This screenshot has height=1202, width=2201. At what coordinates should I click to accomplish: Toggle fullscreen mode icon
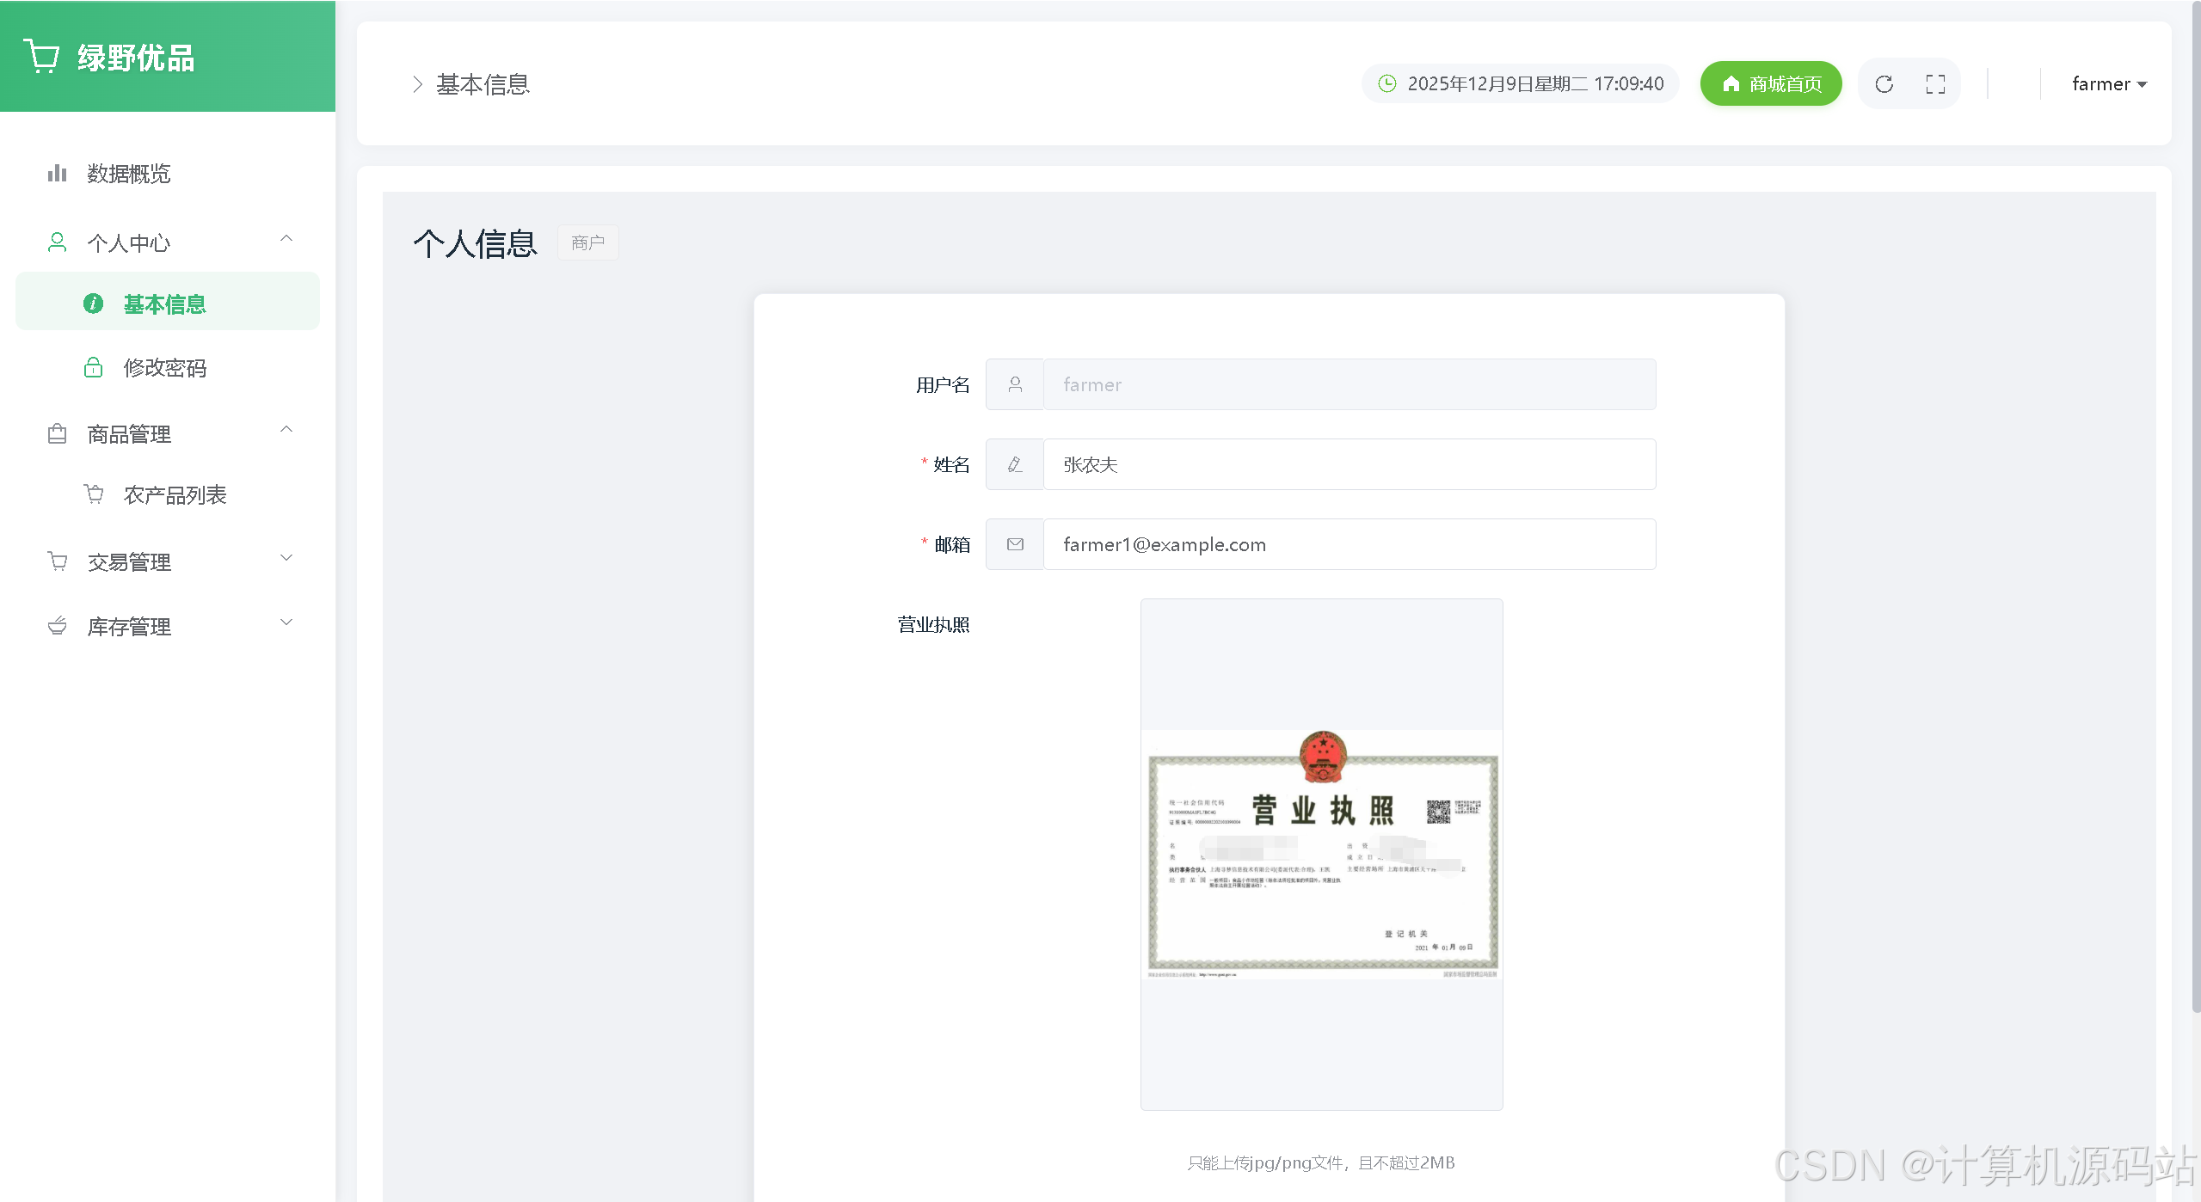[x=1935, y=84]
